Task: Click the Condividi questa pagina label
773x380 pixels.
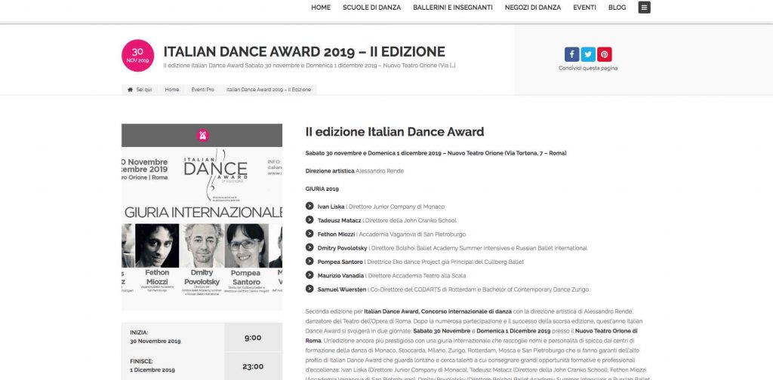Action: (587, 69)
